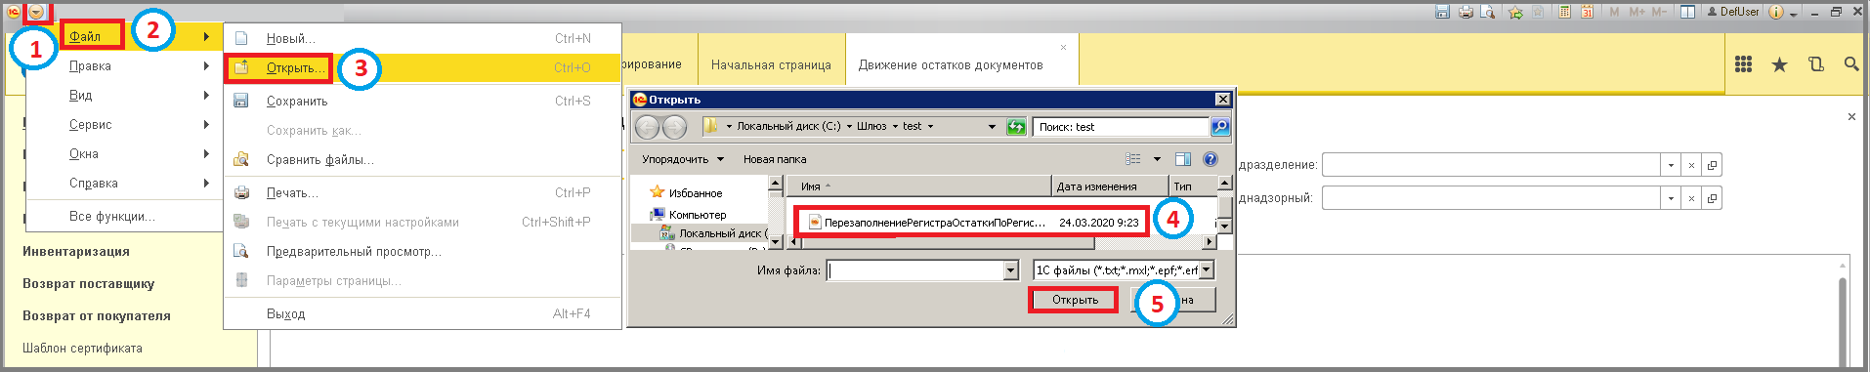The image size is (1870, 372).
Task: Open the Окна submenu
Action: pos(124,153)
